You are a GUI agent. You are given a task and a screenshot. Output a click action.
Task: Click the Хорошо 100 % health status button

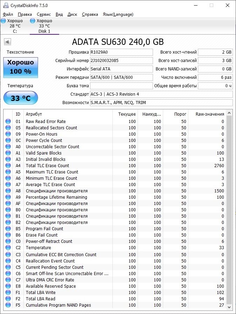tap(21, 68)
